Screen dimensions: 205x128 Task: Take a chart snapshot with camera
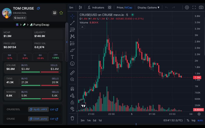[201, 7]
